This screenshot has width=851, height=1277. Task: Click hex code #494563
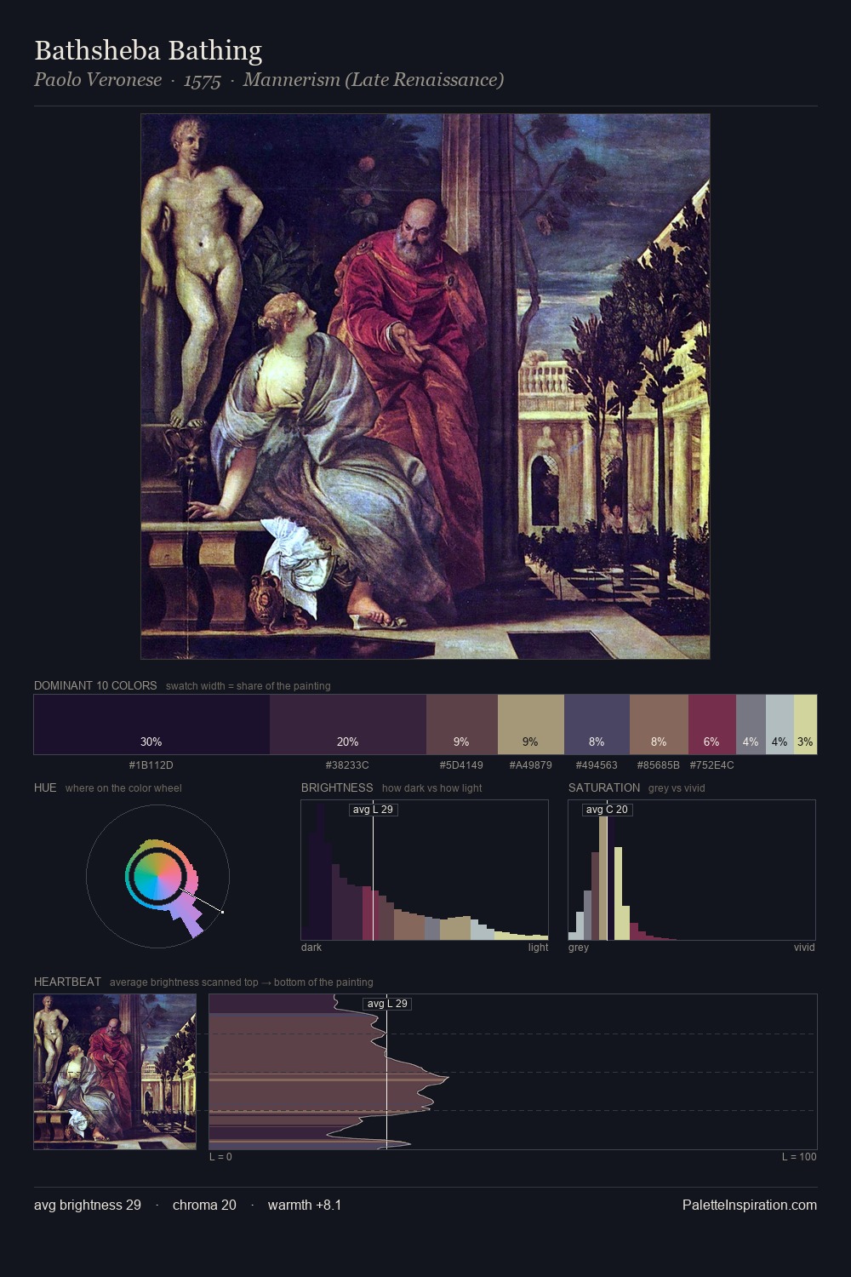pos(597,765)
